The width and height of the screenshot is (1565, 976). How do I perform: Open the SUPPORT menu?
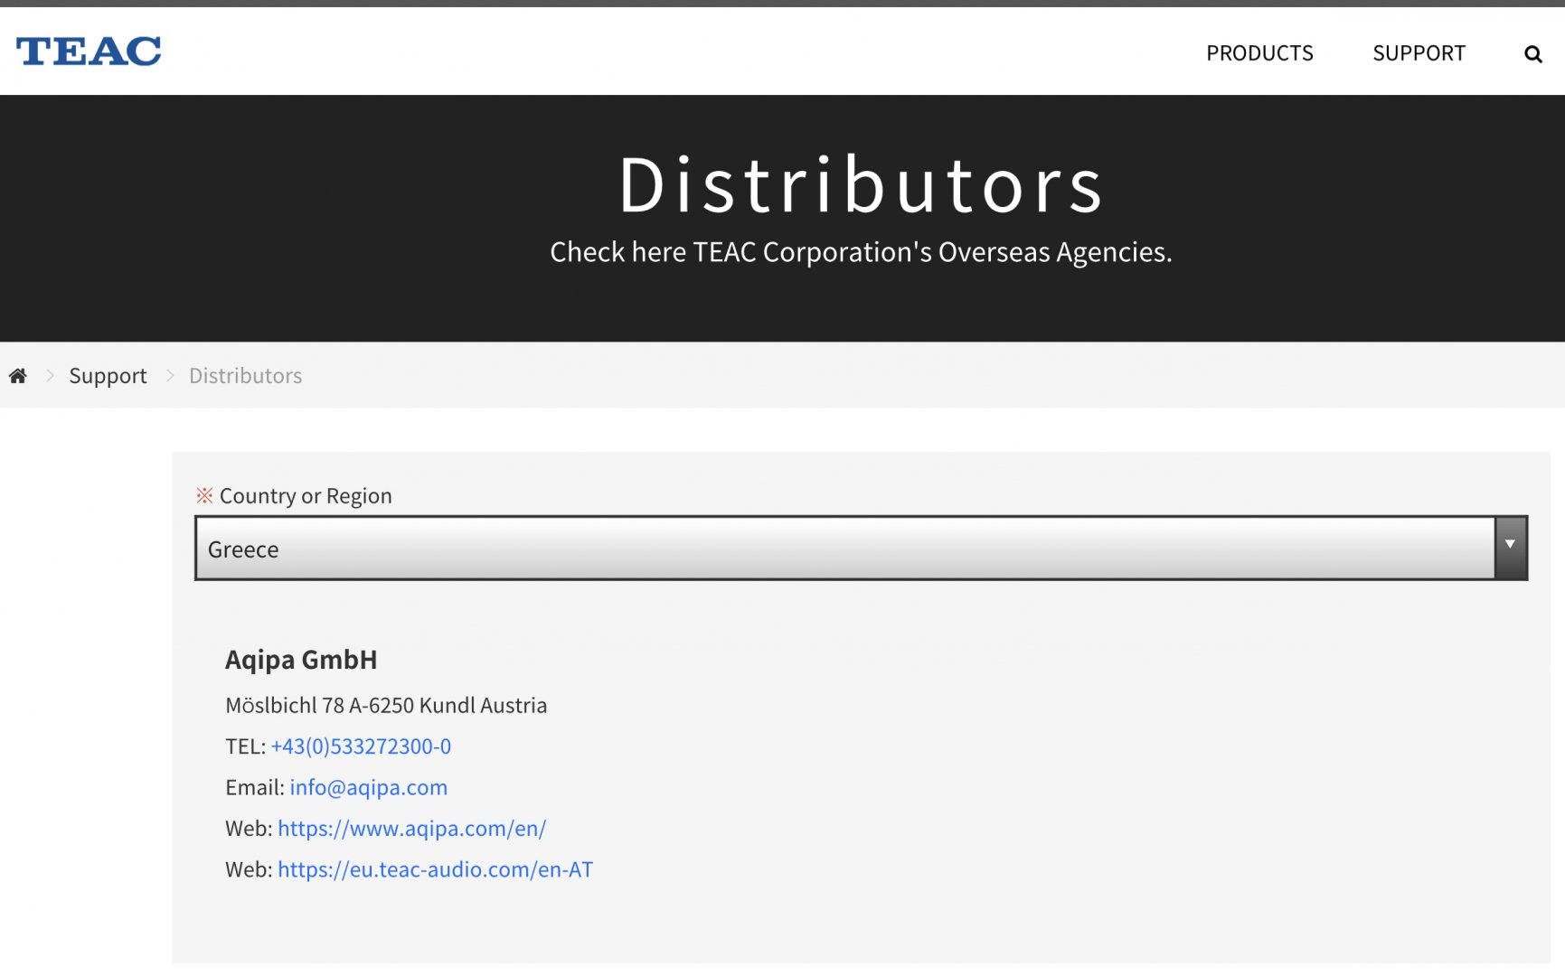1419,53
